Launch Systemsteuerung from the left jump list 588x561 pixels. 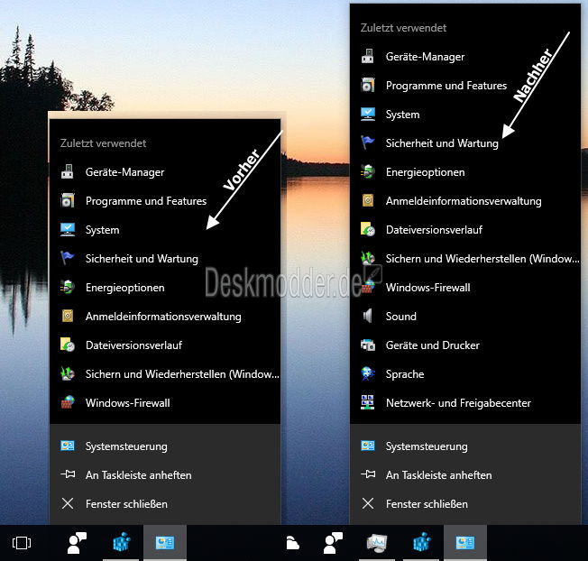point(126,446)
